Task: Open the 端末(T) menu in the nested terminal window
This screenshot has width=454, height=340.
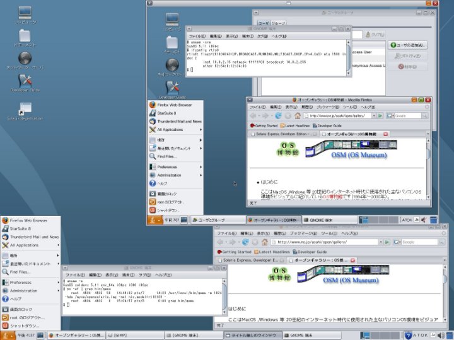Action: (x=248, y=36)
